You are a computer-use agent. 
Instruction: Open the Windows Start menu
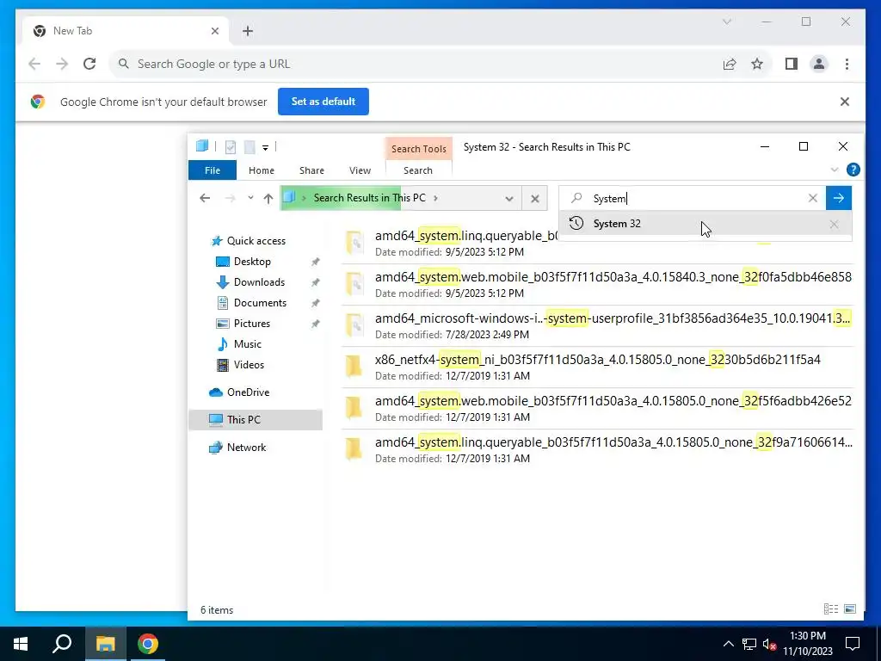[21, 644]
